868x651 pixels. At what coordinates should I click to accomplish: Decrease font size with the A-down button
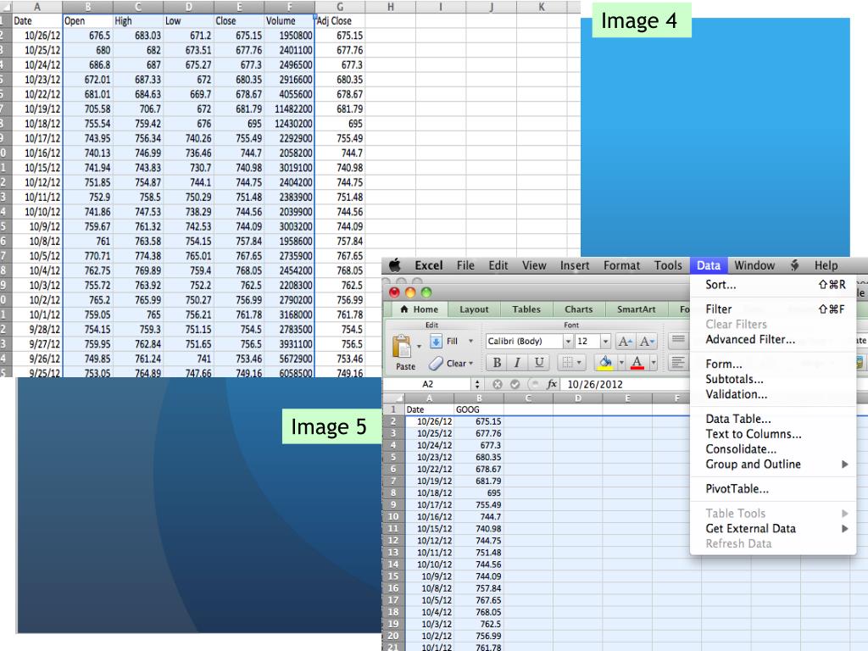(x=645, y=341)
